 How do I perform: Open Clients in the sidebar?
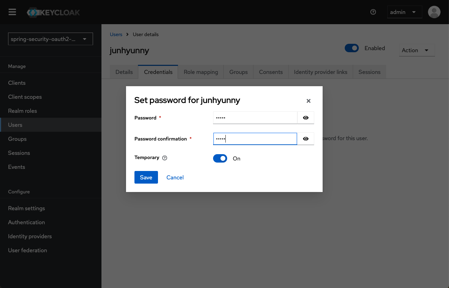(51, 83)
